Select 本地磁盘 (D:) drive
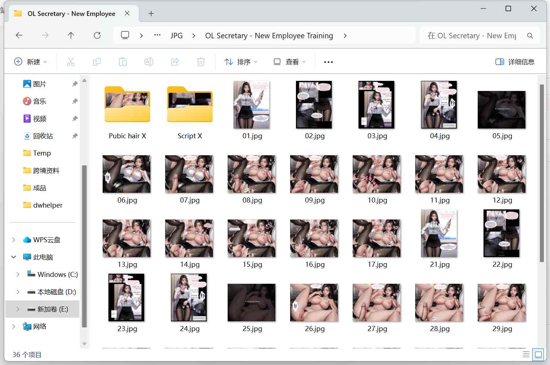Image resolution: width=550 pixels, height=365 pixels. pos(57,292)
